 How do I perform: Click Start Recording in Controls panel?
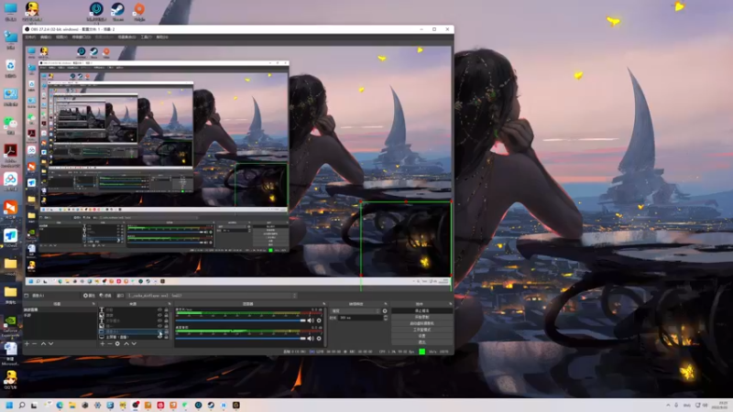[x=422, y=317]
